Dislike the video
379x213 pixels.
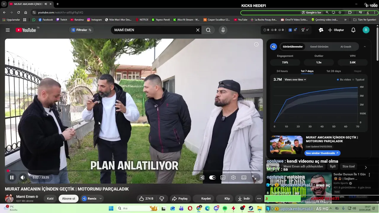(x=162, y=199)
